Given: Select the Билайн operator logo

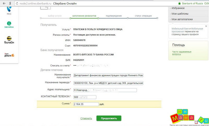Looking at the screenshot, I should 9,40.
